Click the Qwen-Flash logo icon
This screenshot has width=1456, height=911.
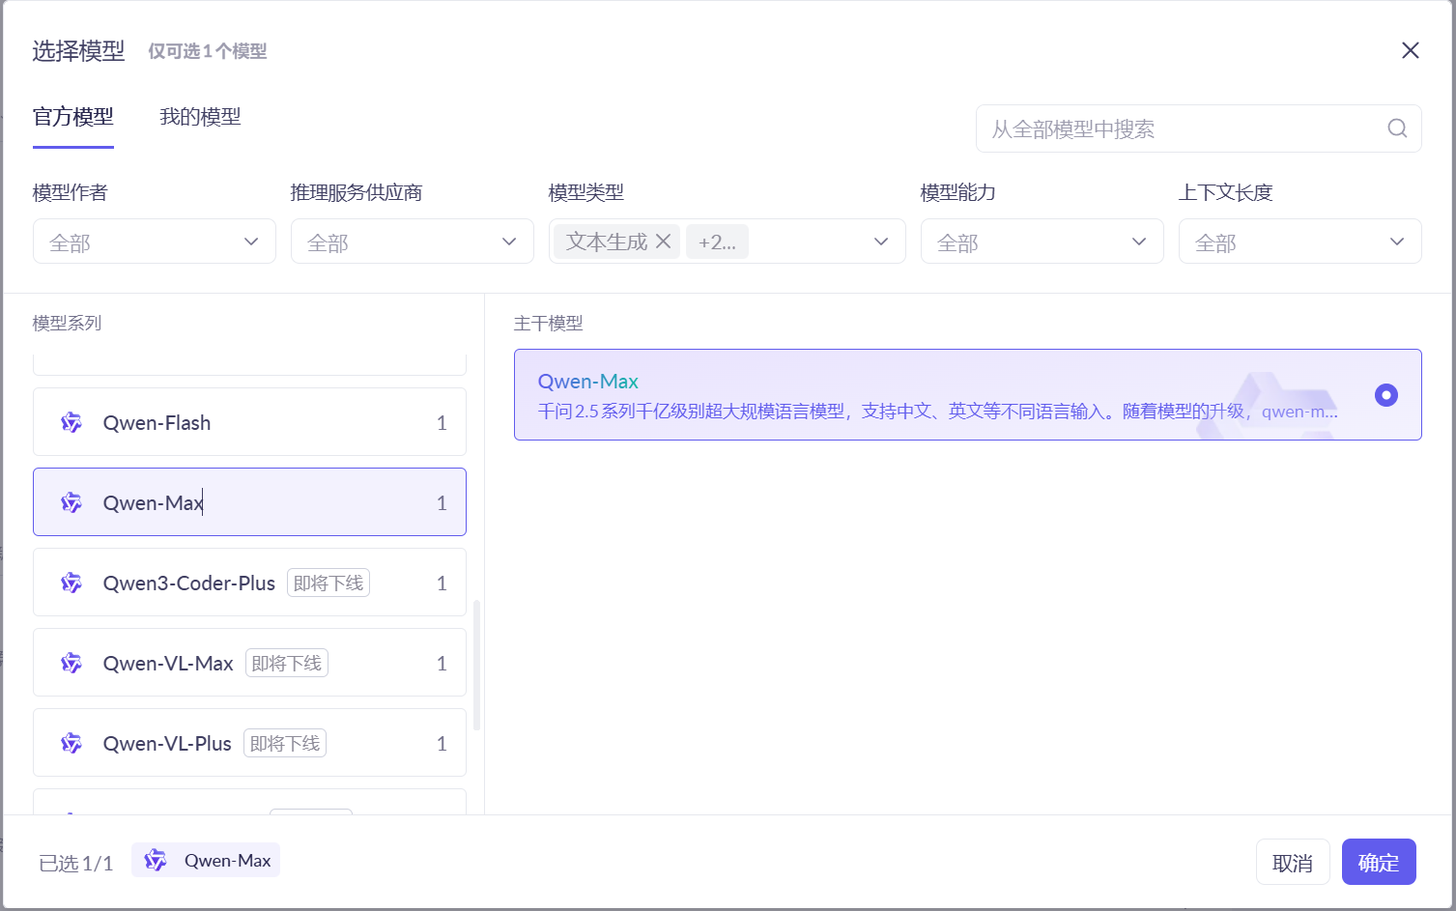[x=71, y=422]
